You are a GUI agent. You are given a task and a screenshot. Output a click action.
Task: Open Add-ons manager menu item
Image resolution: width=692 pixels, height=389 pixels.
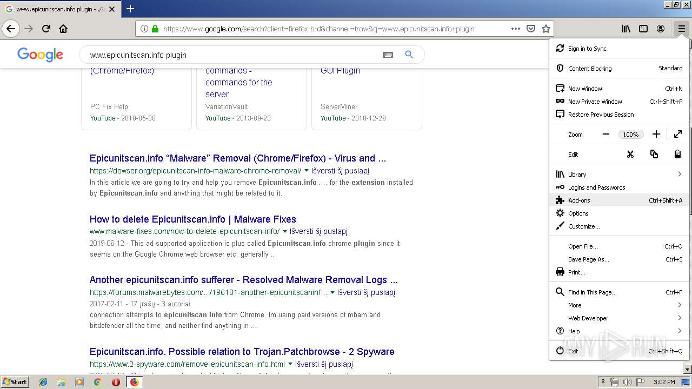(619, 200)
